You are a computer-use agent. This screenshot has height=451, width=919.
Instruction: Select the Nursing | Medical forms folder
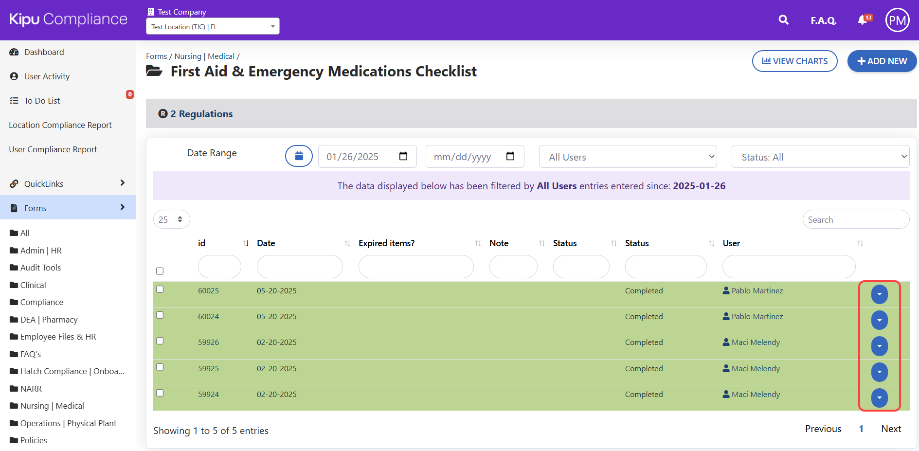(x=52, y=406)
